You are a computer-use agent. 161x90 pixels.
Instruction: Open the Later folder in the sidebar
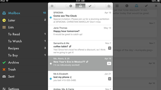24,20
